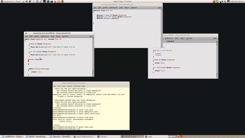Open Edit menu in terminal window
Screen dimensions: 245x138
pos(59,86)
